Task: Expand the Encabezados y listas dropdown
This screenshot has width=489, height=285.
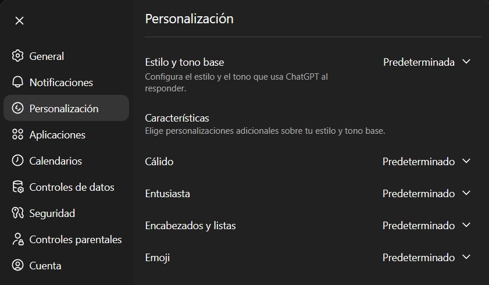Action: pos(426,226)
